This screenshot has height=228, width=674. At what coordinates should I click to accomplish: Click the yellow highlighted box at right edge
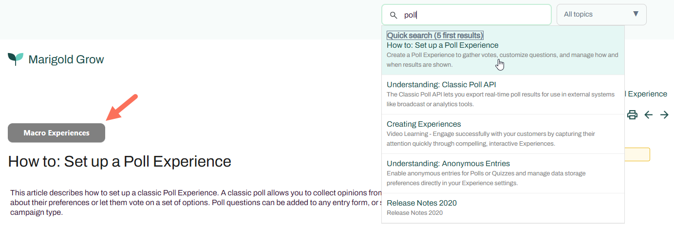click(x=637, y=154)
